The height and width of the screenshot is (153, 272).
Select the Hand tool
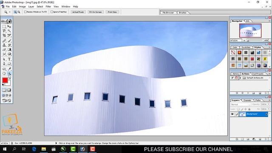(4, 74)
